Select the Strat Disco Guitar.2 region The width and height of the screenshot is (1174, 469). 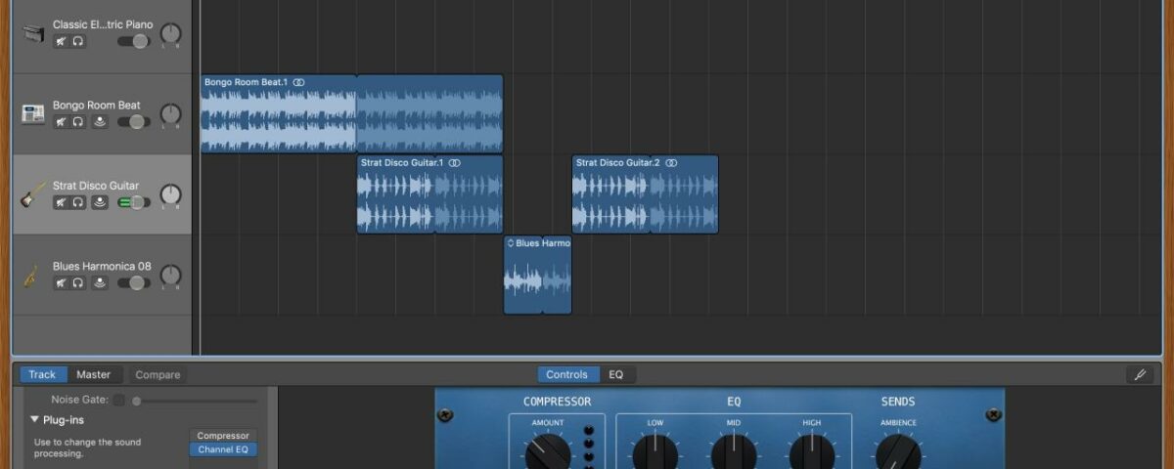tap(645, 194)
